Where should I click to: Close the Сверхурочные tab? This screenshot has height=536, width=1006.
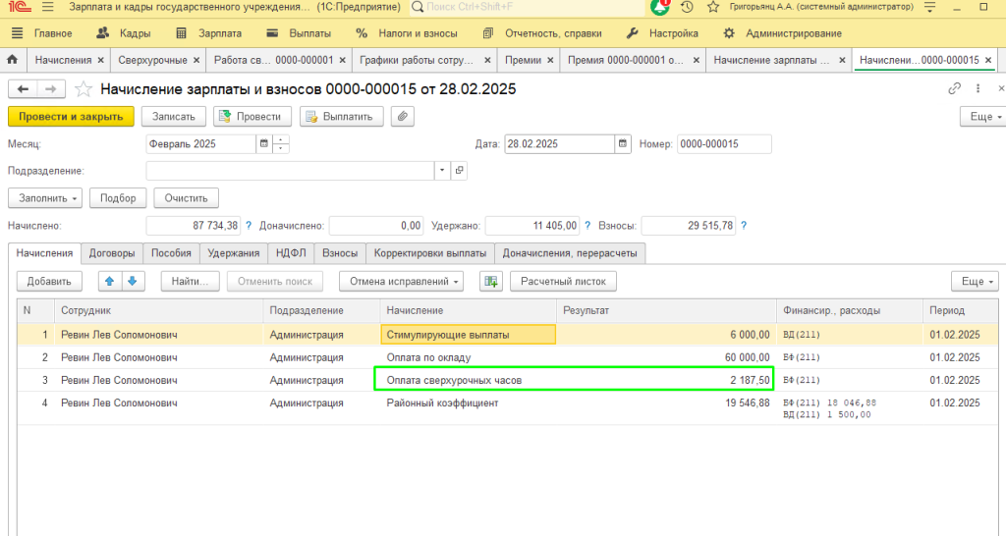pos(196,60)
